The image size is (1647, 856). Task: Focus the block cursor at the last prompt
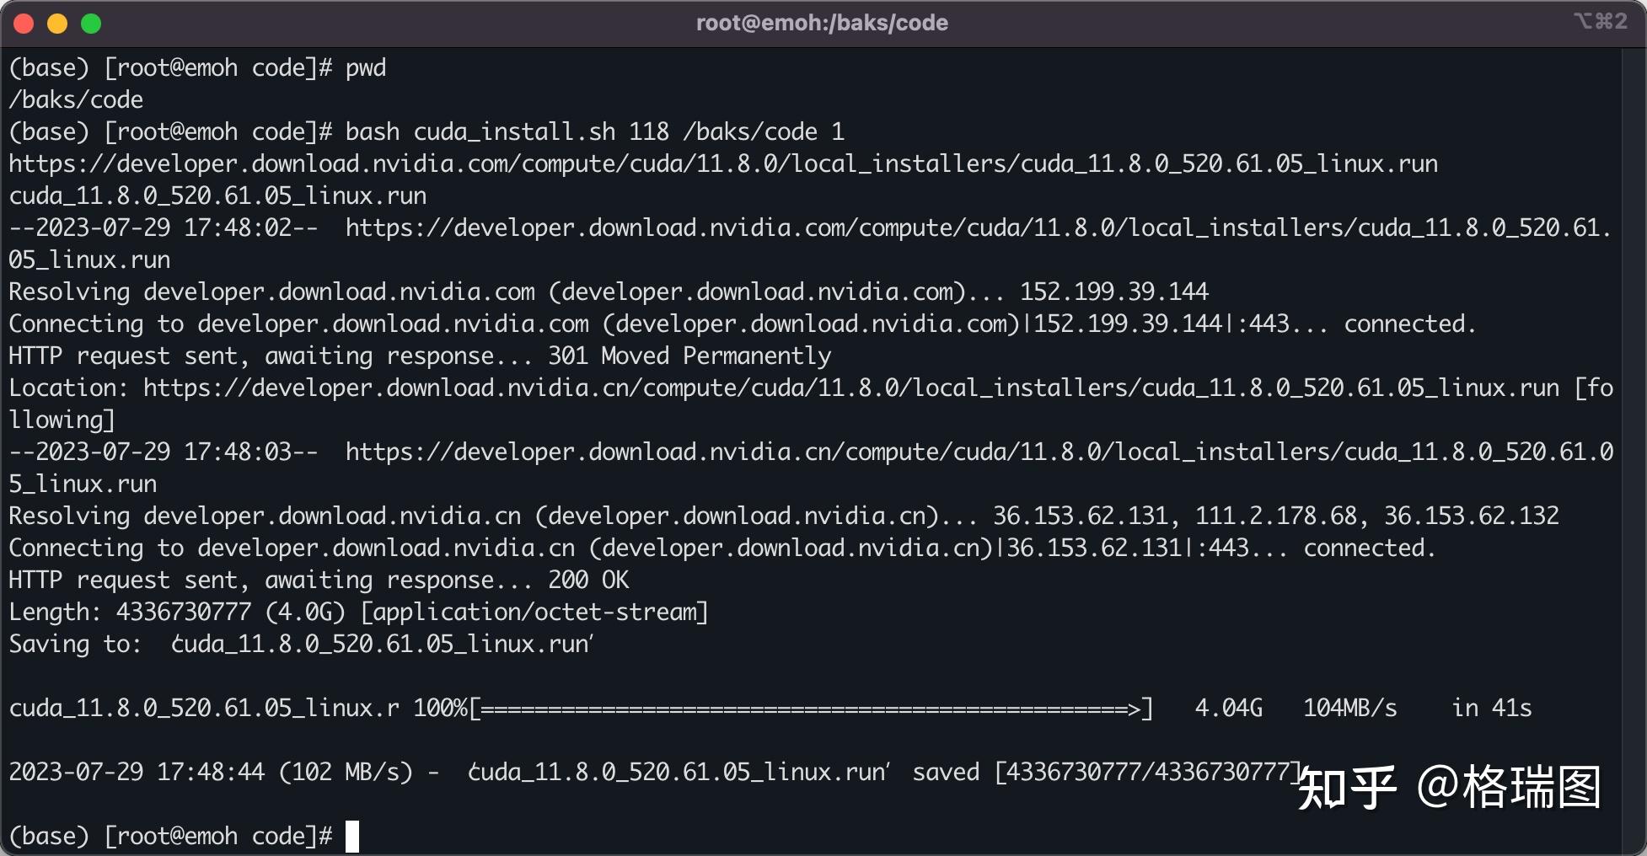tap(352, 836)
